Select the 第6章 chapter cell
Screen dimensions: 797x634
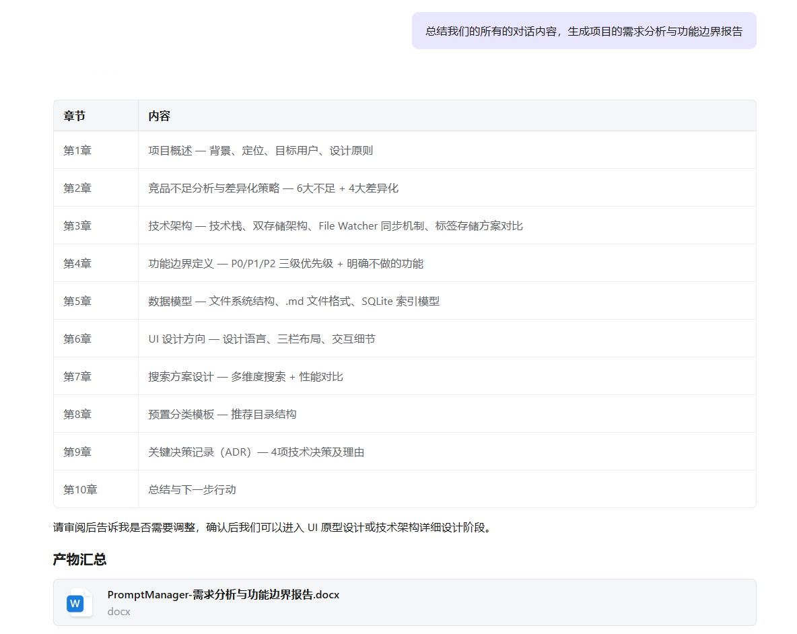77,339
